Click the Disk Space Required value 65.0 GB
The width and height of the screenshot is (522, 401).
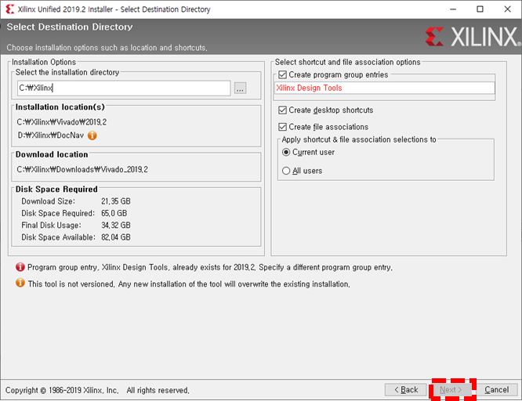[x=114, y=213]
